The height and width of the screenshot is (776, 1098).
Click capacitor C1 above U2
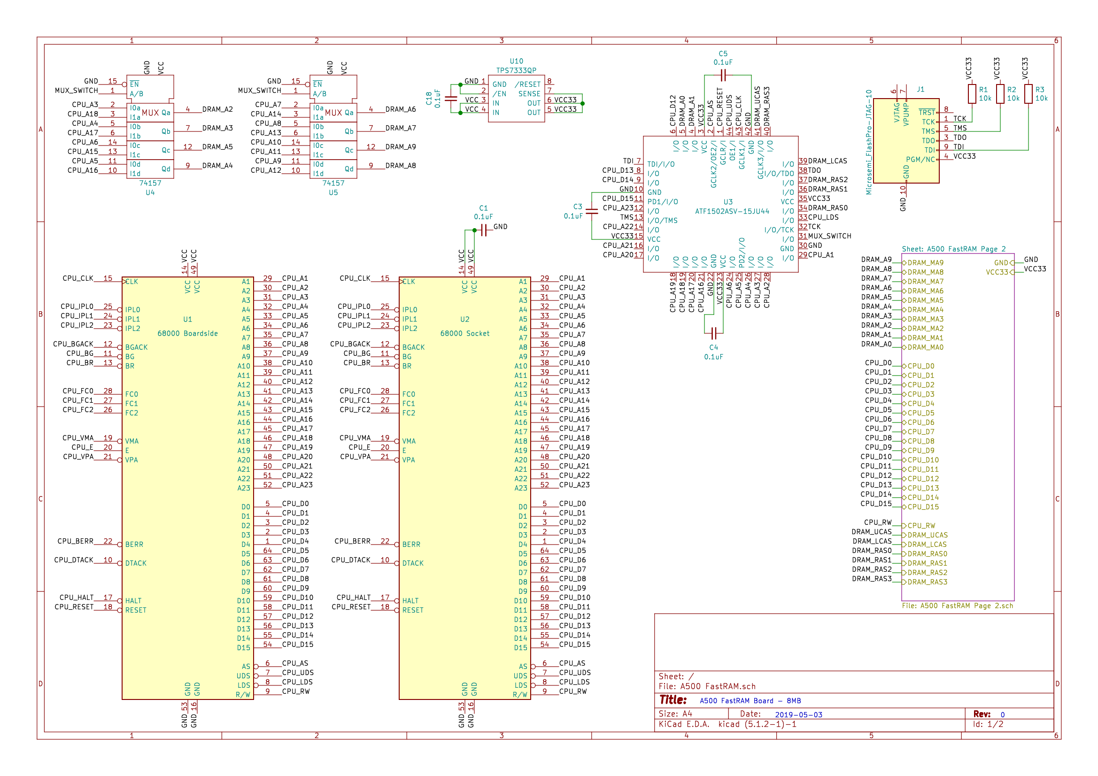pyautogui.click(x=483, y=230)
